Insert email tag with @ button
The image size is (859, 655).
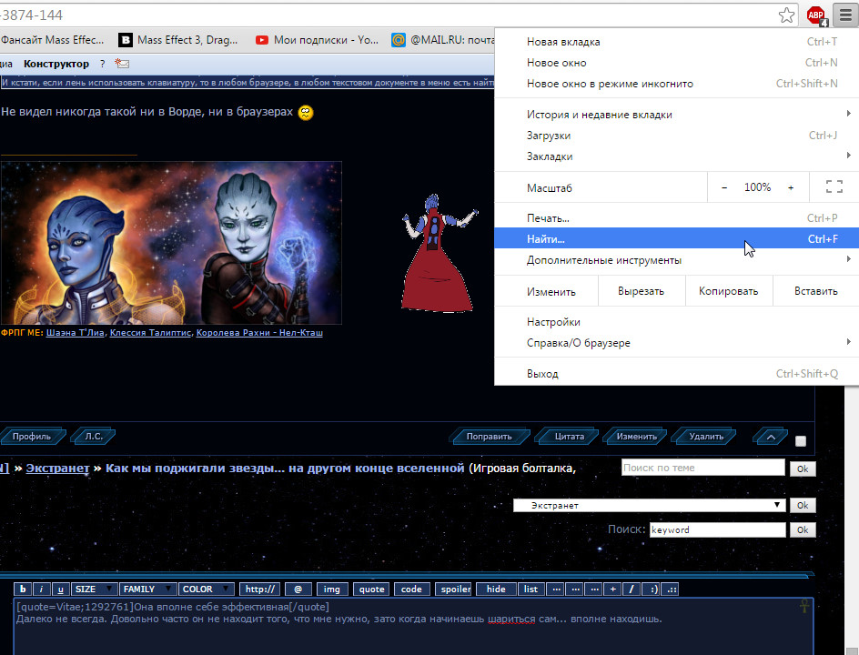click(298, 589)
